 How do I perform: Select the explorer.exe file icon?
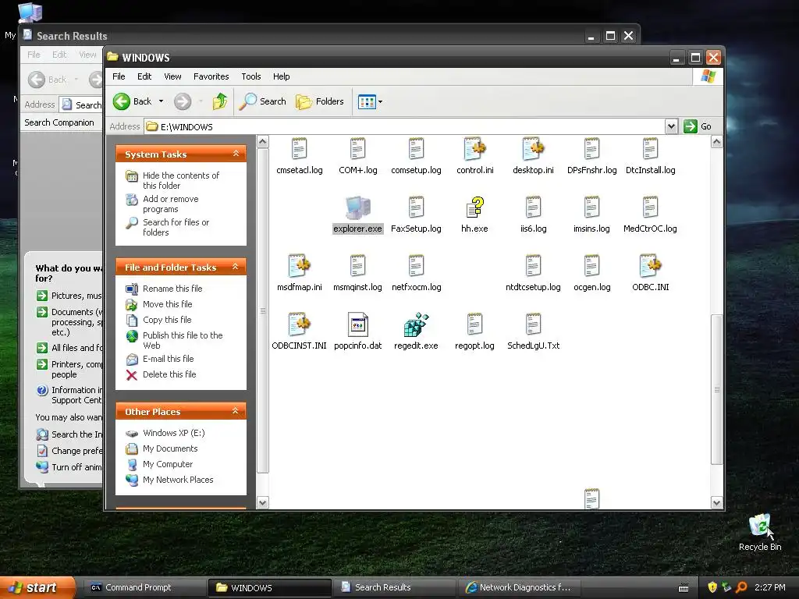coord(357,207)
